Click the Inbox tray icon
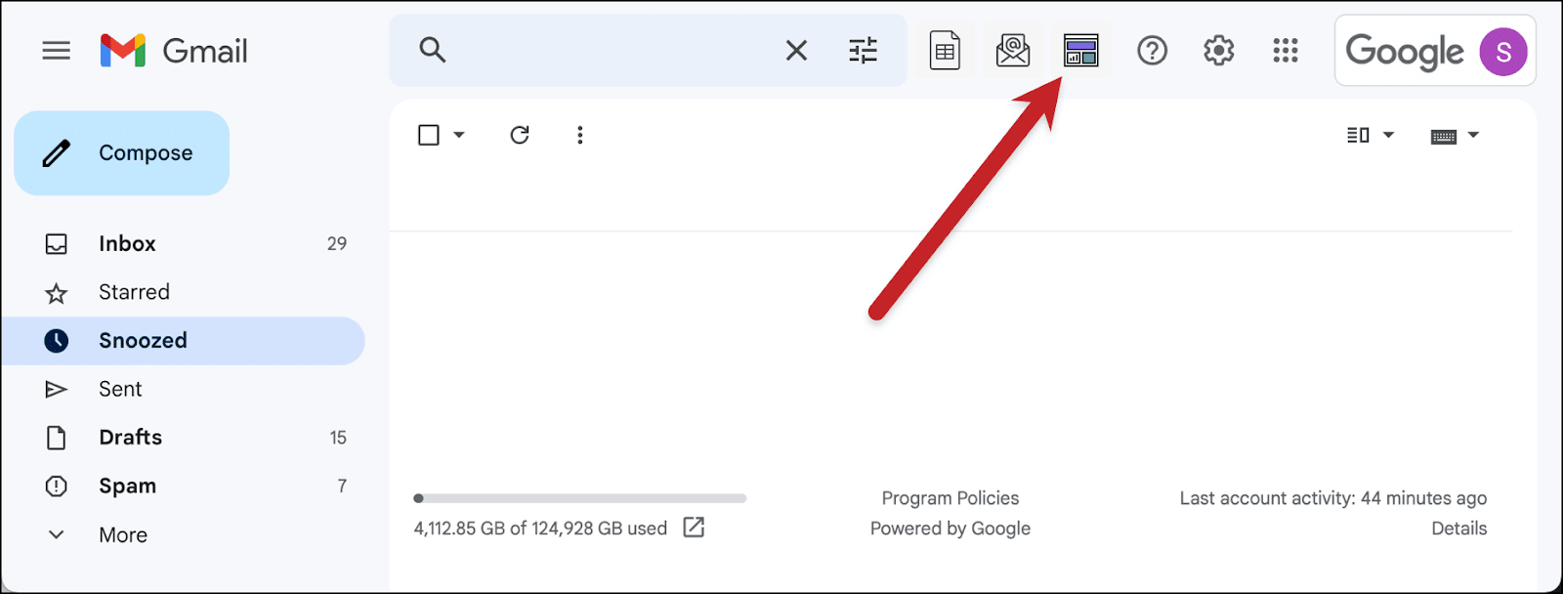The image size is (1563, 594). (57, 244)
